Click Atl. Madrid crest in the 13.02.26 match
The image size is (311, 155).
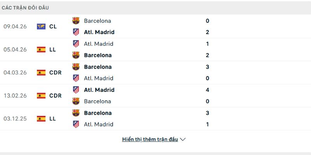coord(76,90)
